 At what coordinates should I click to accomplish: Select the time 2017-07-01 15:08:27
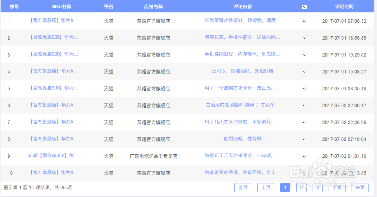click(344, 72)
